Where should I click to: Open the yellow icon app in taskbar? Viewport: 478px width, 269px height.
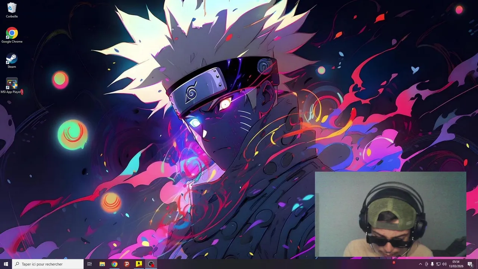(139, 264)
